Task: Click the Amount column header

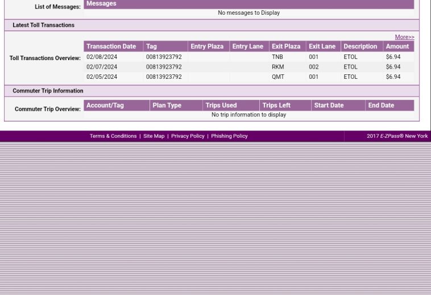Action: (397, 47)
